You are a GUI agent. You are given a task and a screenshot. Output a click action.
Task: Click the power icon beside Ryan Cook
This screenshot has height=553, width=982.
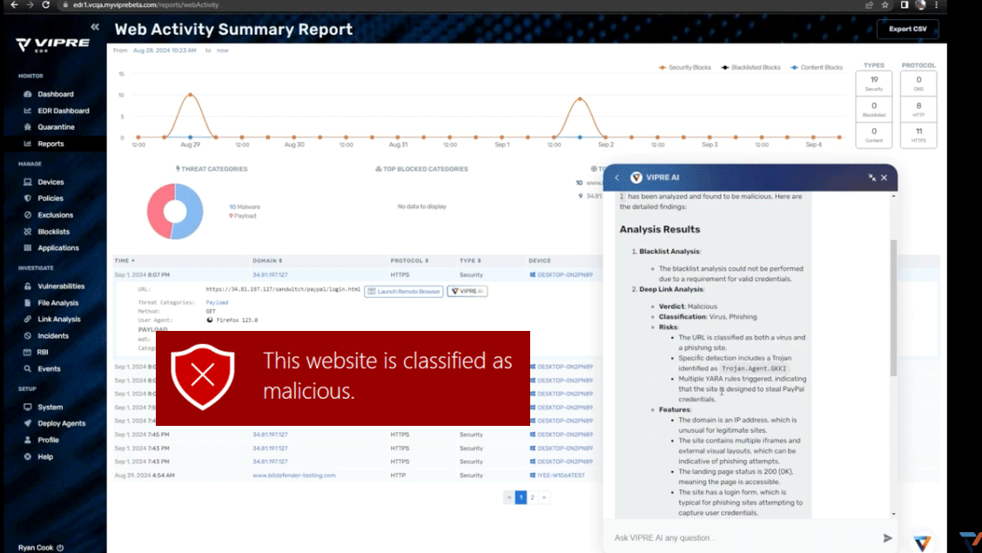tap(60, 548)
